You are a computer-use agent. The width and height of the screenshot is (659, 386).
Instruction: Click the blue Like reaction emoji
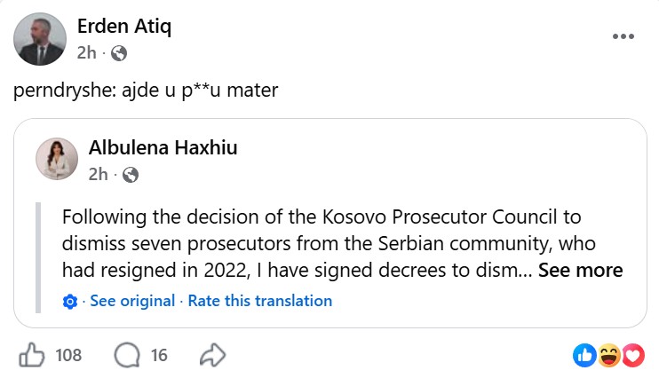click(x=584, y=355)
